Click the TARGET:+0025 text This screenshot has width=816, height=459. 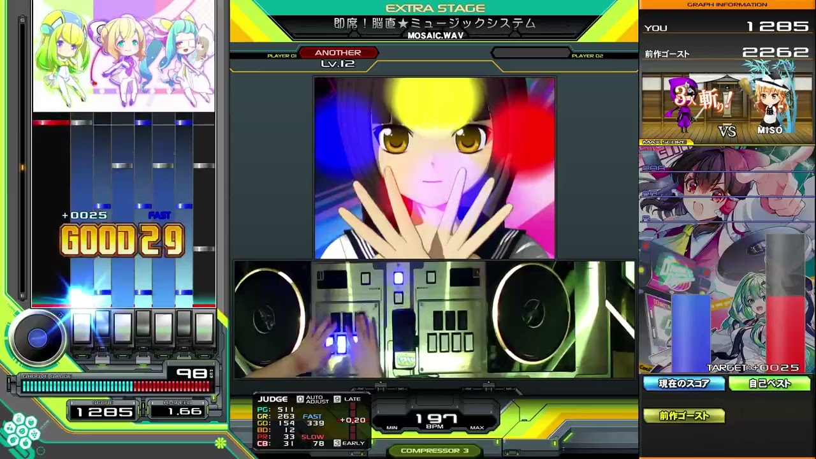tap(753, 368)
